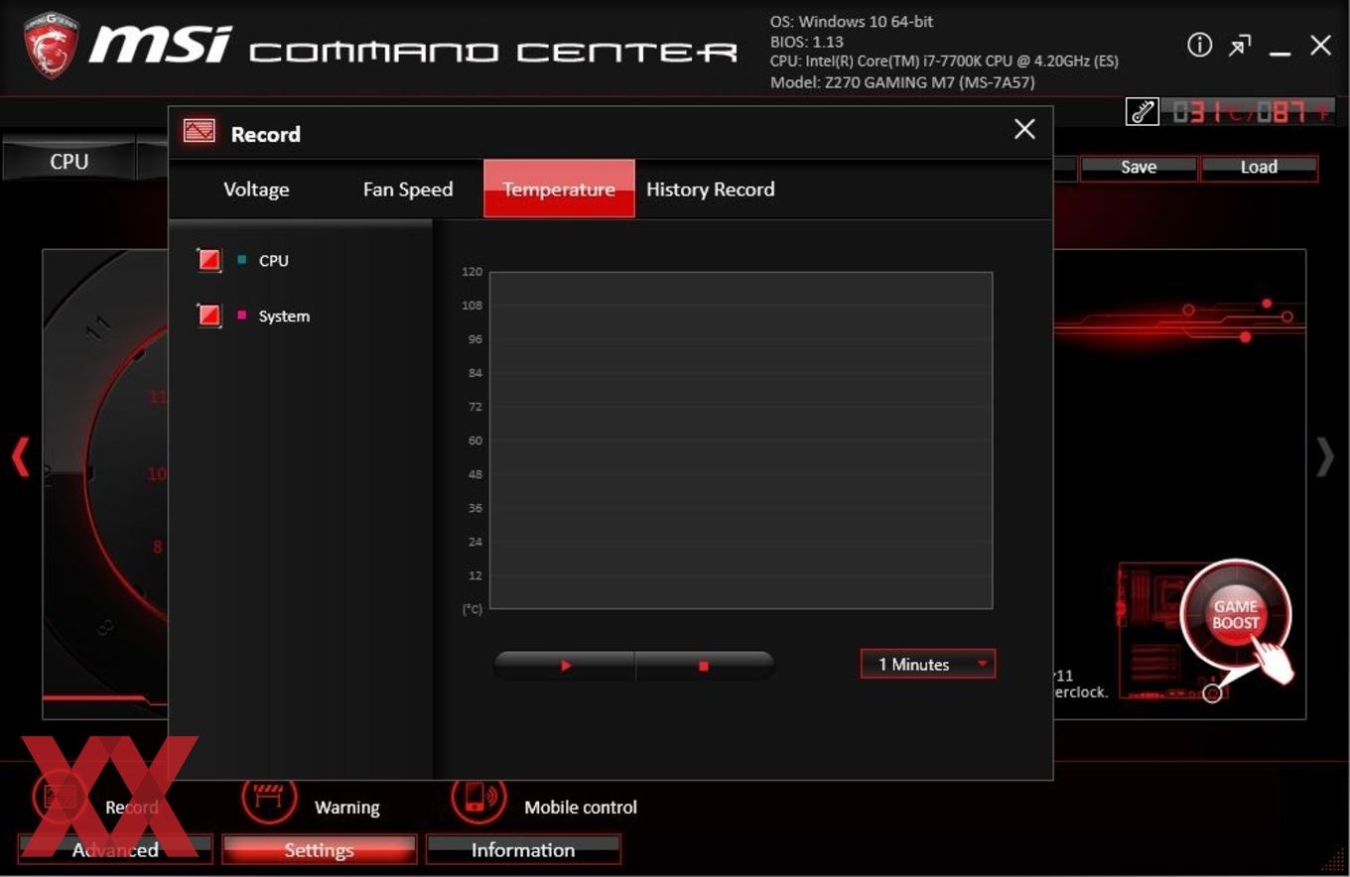Toggle the System temperature checkbox
Viewport: 1350px width, 877px height.
[x=209, y=315]
